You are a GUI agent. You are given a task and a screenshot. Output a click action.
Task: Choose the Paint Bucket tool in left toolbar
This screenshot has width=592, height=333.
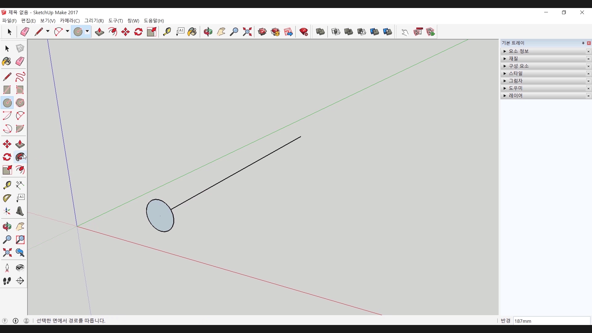[x=7, y=62]
